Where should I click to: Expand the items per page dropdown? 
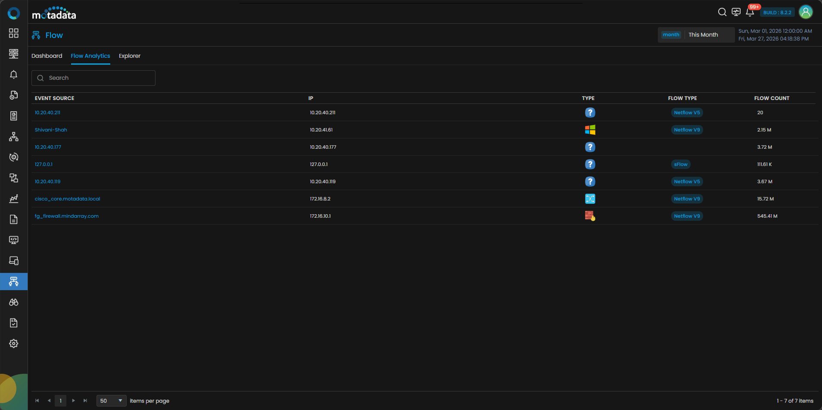pos(111,401)
